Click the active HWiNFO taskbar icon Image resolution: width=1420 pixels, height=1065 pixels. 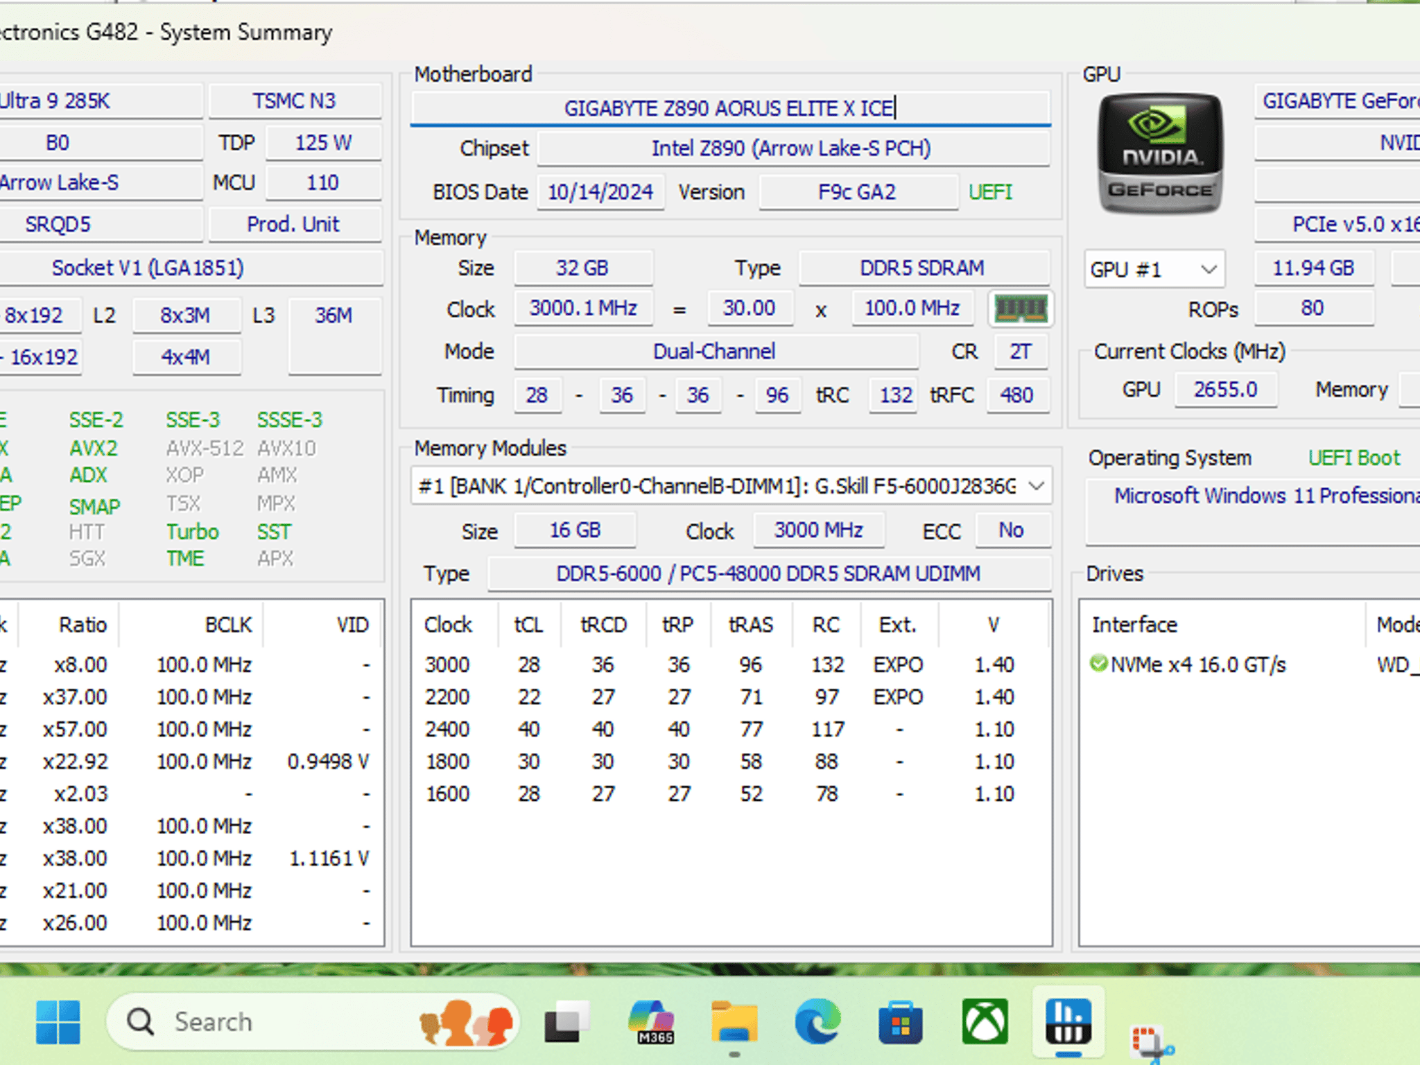[1068, 1021]
